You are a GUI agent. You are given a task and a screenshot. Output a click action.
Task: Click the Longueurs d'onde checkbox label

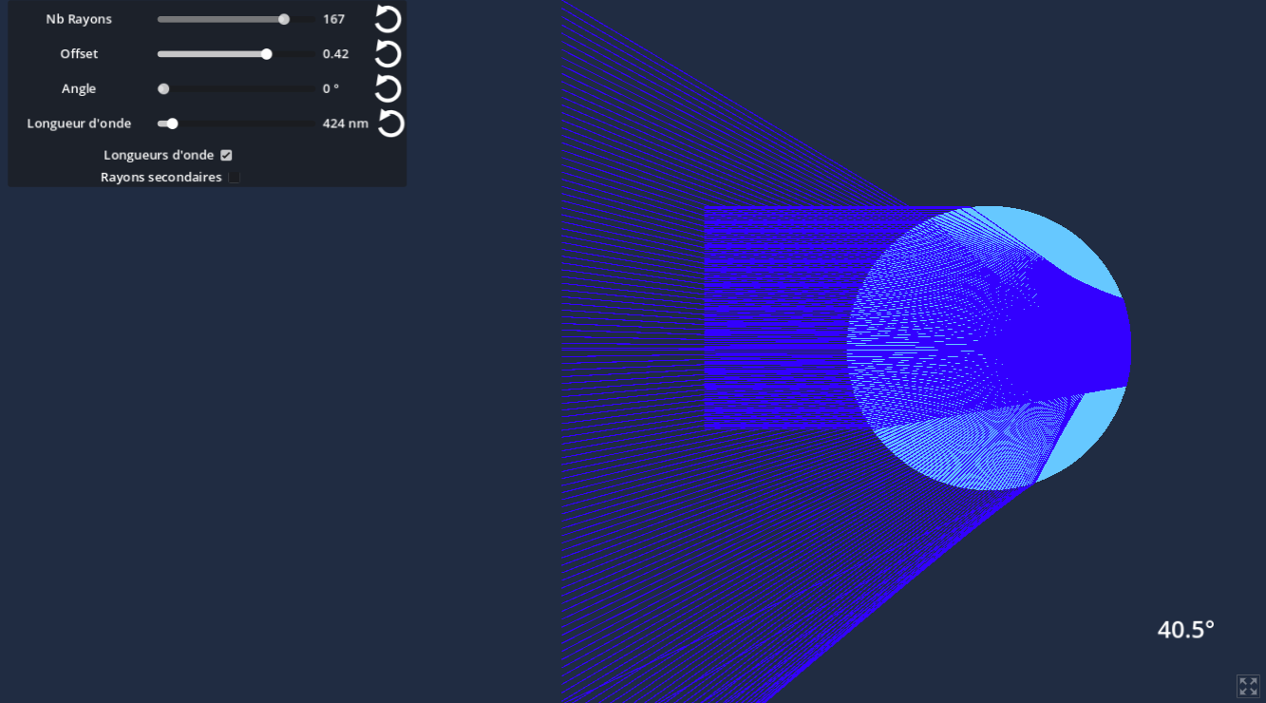click(159, 155)
